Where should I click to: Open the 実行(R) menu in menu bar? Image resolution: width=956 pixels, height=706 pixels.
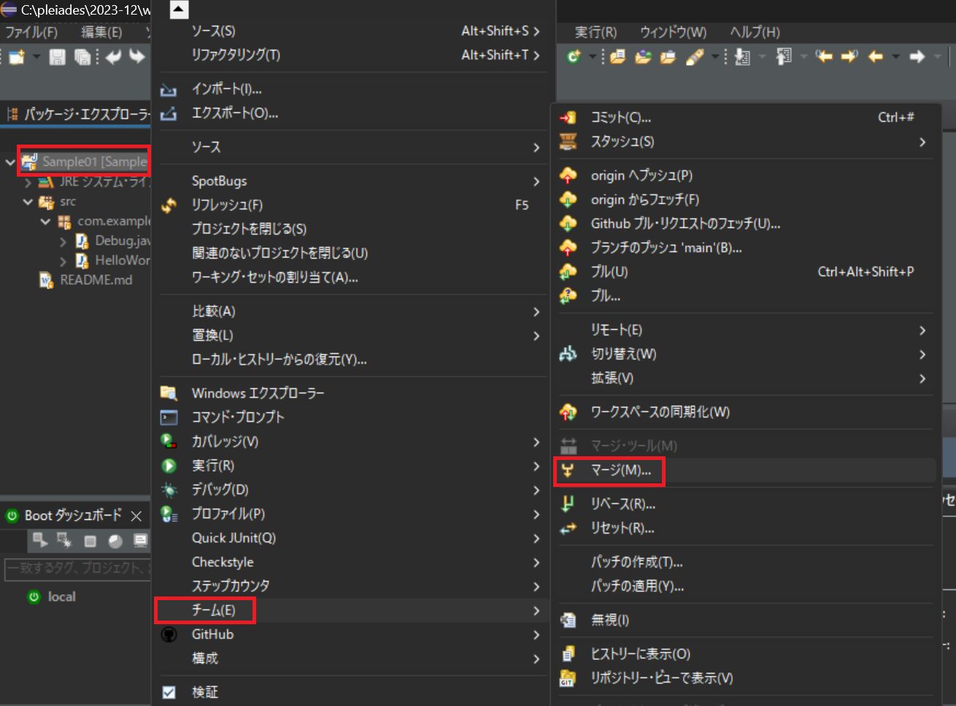click(x=595, y=32)
